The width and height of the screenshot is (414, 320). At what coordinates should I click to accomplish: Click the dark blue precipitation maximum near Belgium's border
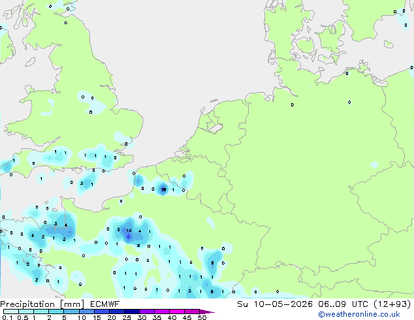pyautogui.click(x=163, y=189)
